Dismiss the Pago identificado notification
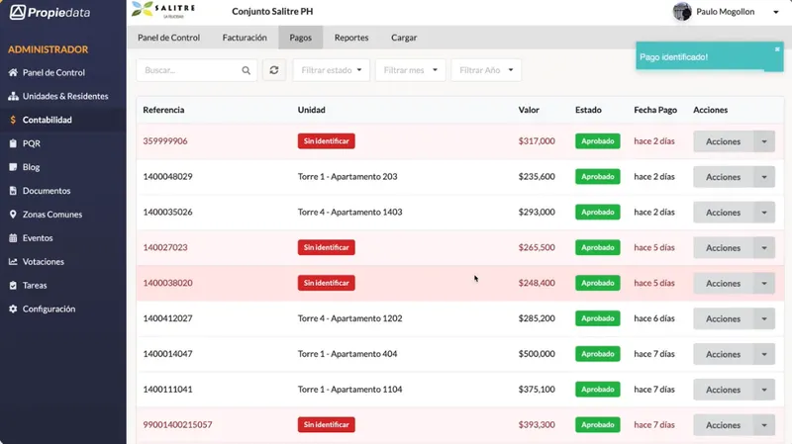The image size is (792, 444). tap(777, 48)
